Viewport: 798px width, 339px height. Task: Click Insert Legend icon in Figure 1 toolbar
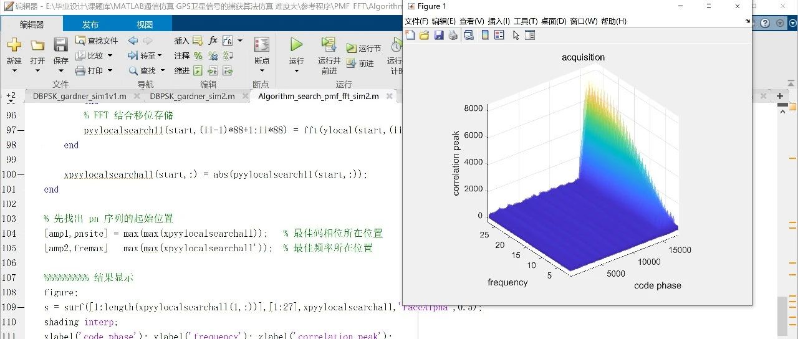click(499, 35)
